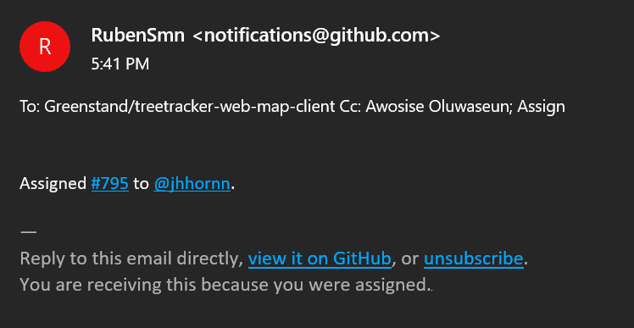Follow the 'view it on GitHub' link
The width and height of the screenshot is (634, 328).
click(x=320, y=259)
